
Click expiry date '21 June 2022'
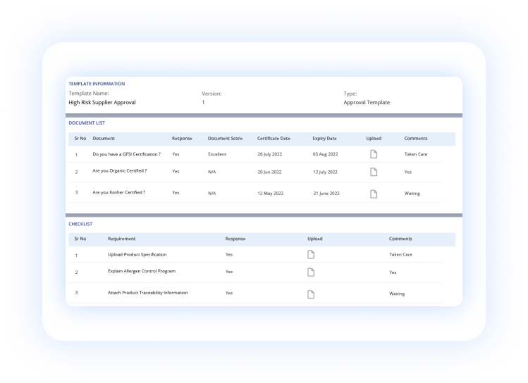coord(326,194)
